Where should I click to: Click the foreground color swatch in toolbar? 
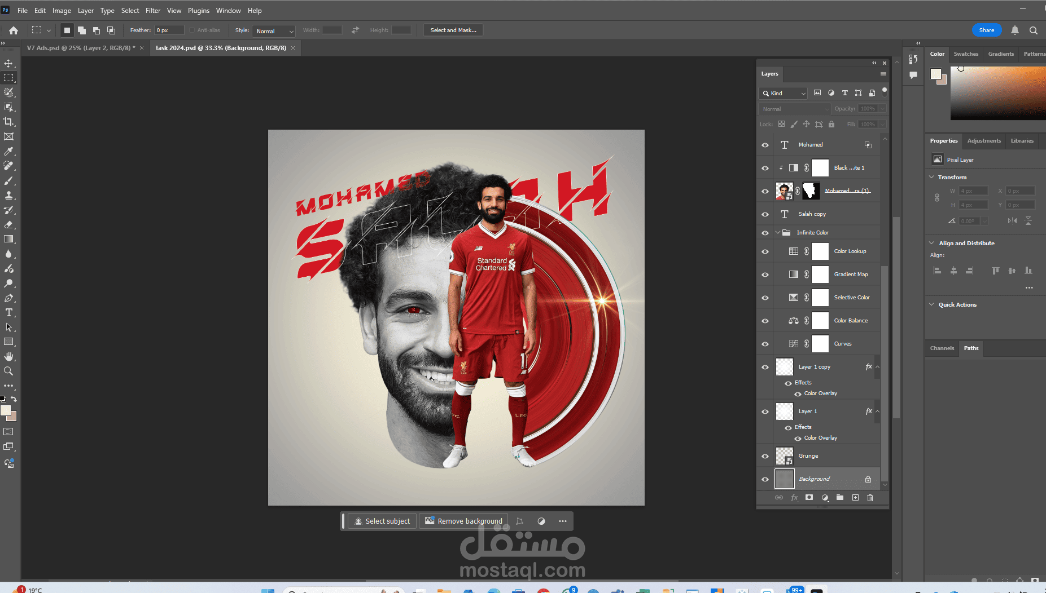pyautogui.click(x=6, y=410)
